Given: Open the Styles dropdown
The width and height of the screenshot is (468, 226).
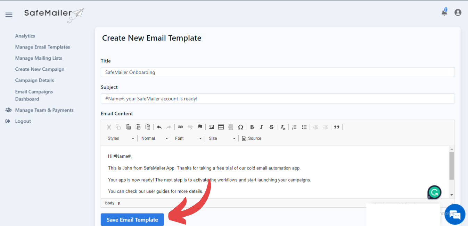Looking at the screenshot, I should tap(121, 138).
